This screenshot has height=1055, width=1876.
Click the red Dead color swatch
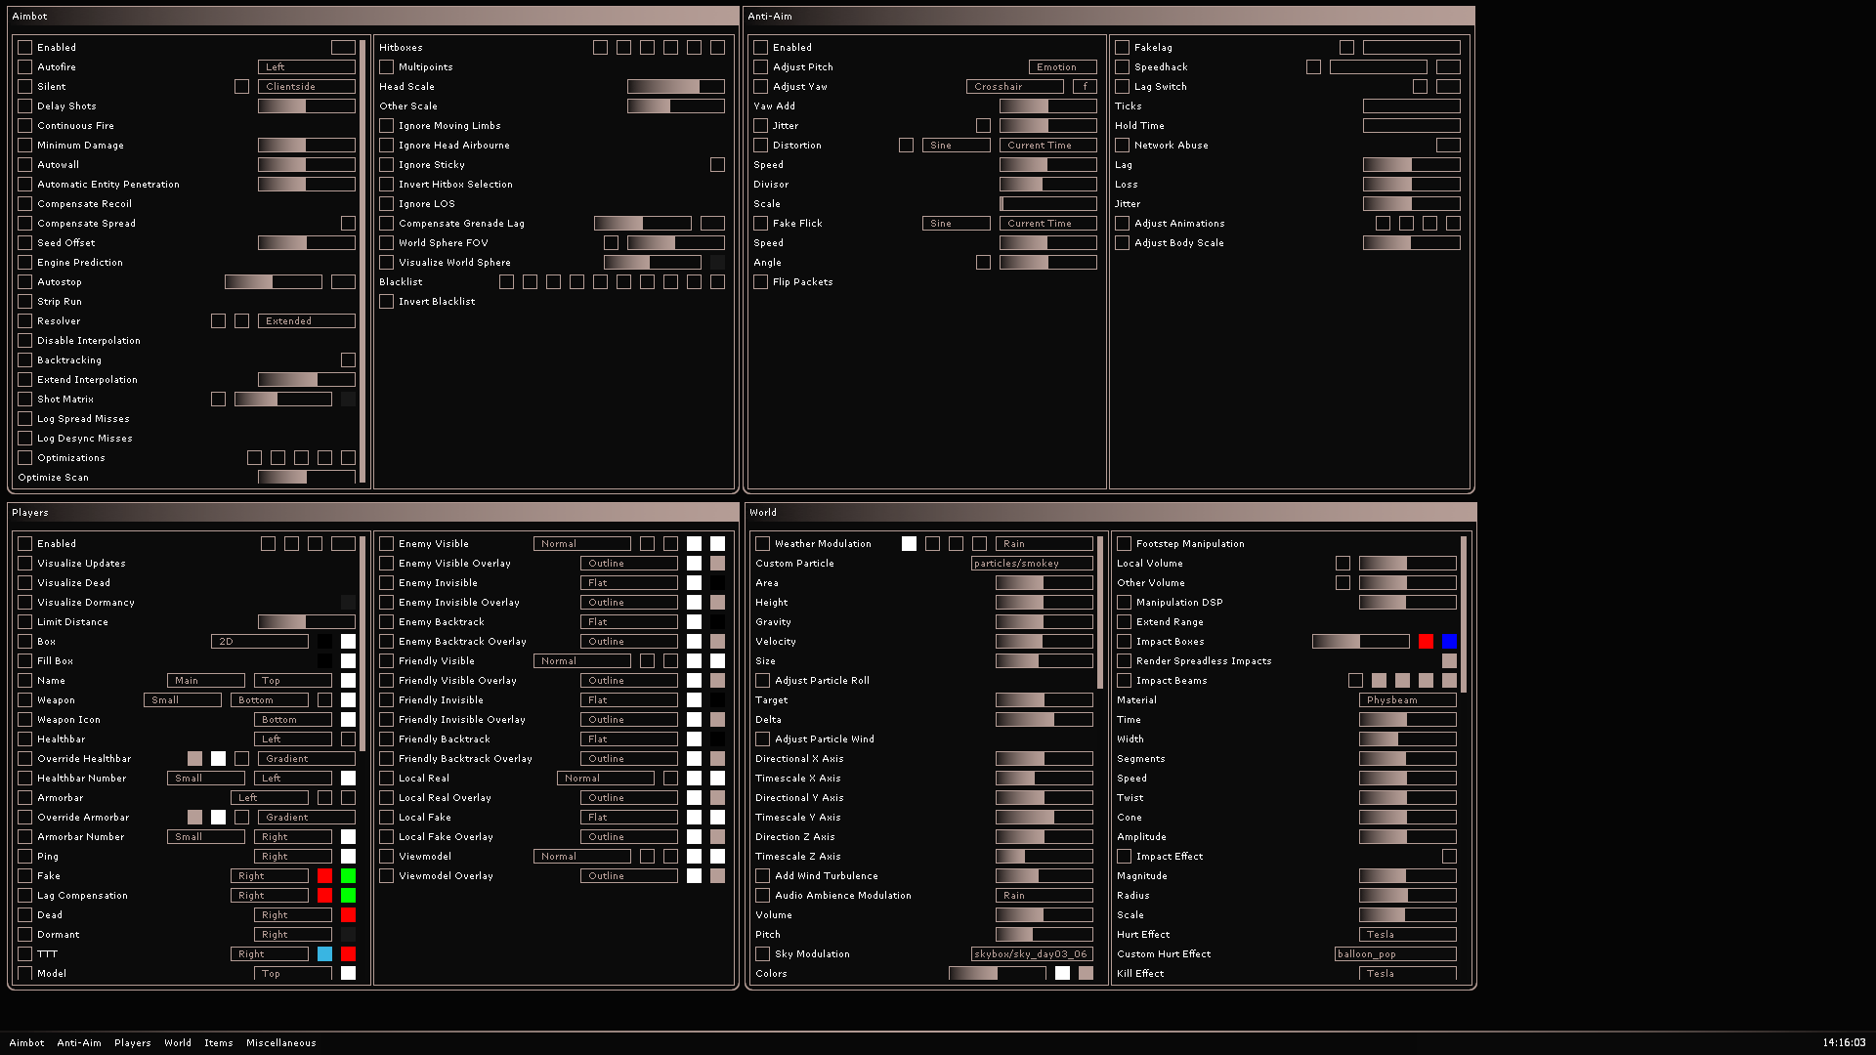[348, 915]
